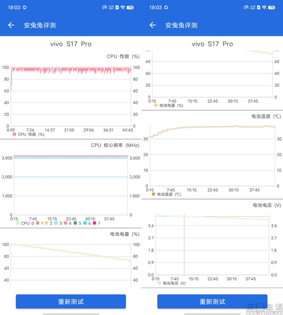Tap the battery level declining line on left screen

(x=71, y=252)
